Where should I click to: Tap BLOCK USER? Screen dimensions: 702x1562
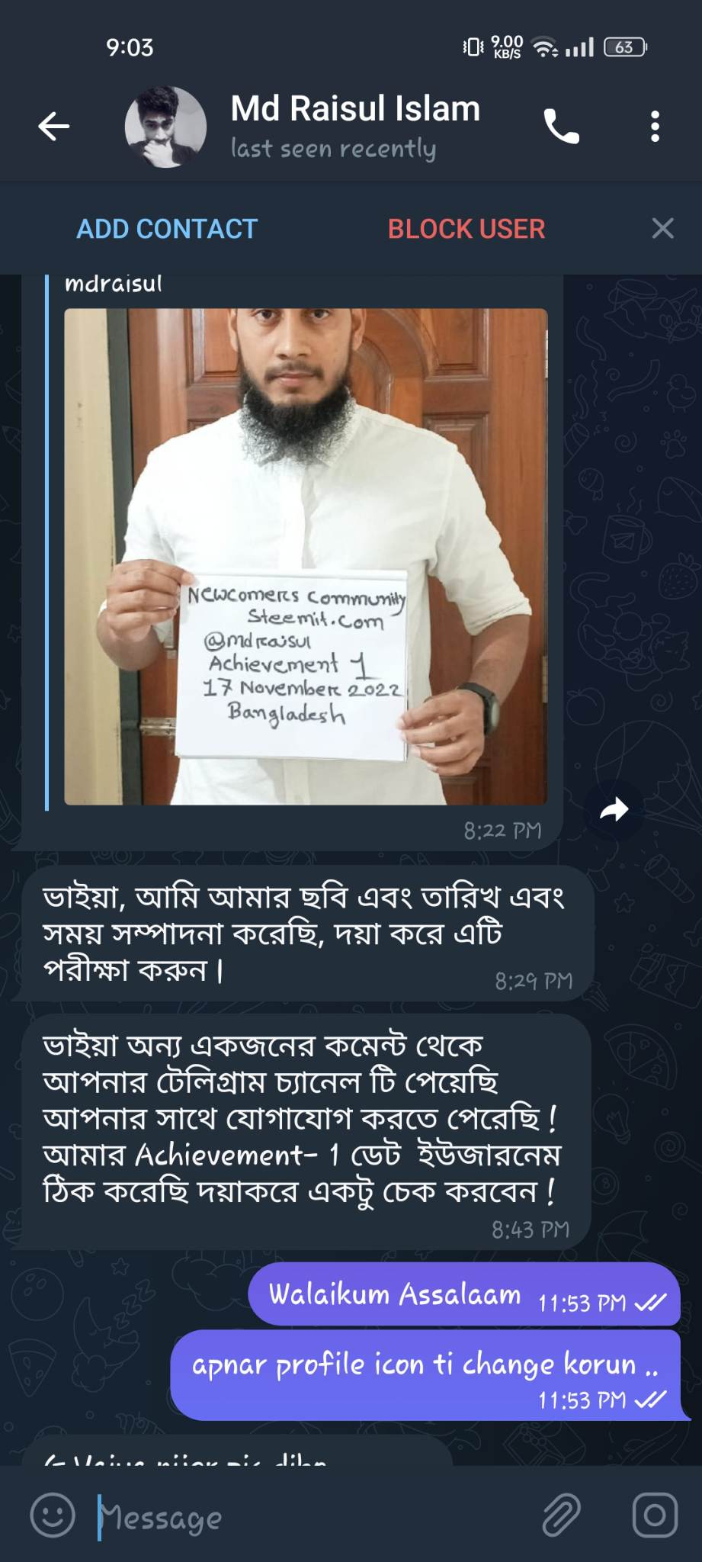466,229
